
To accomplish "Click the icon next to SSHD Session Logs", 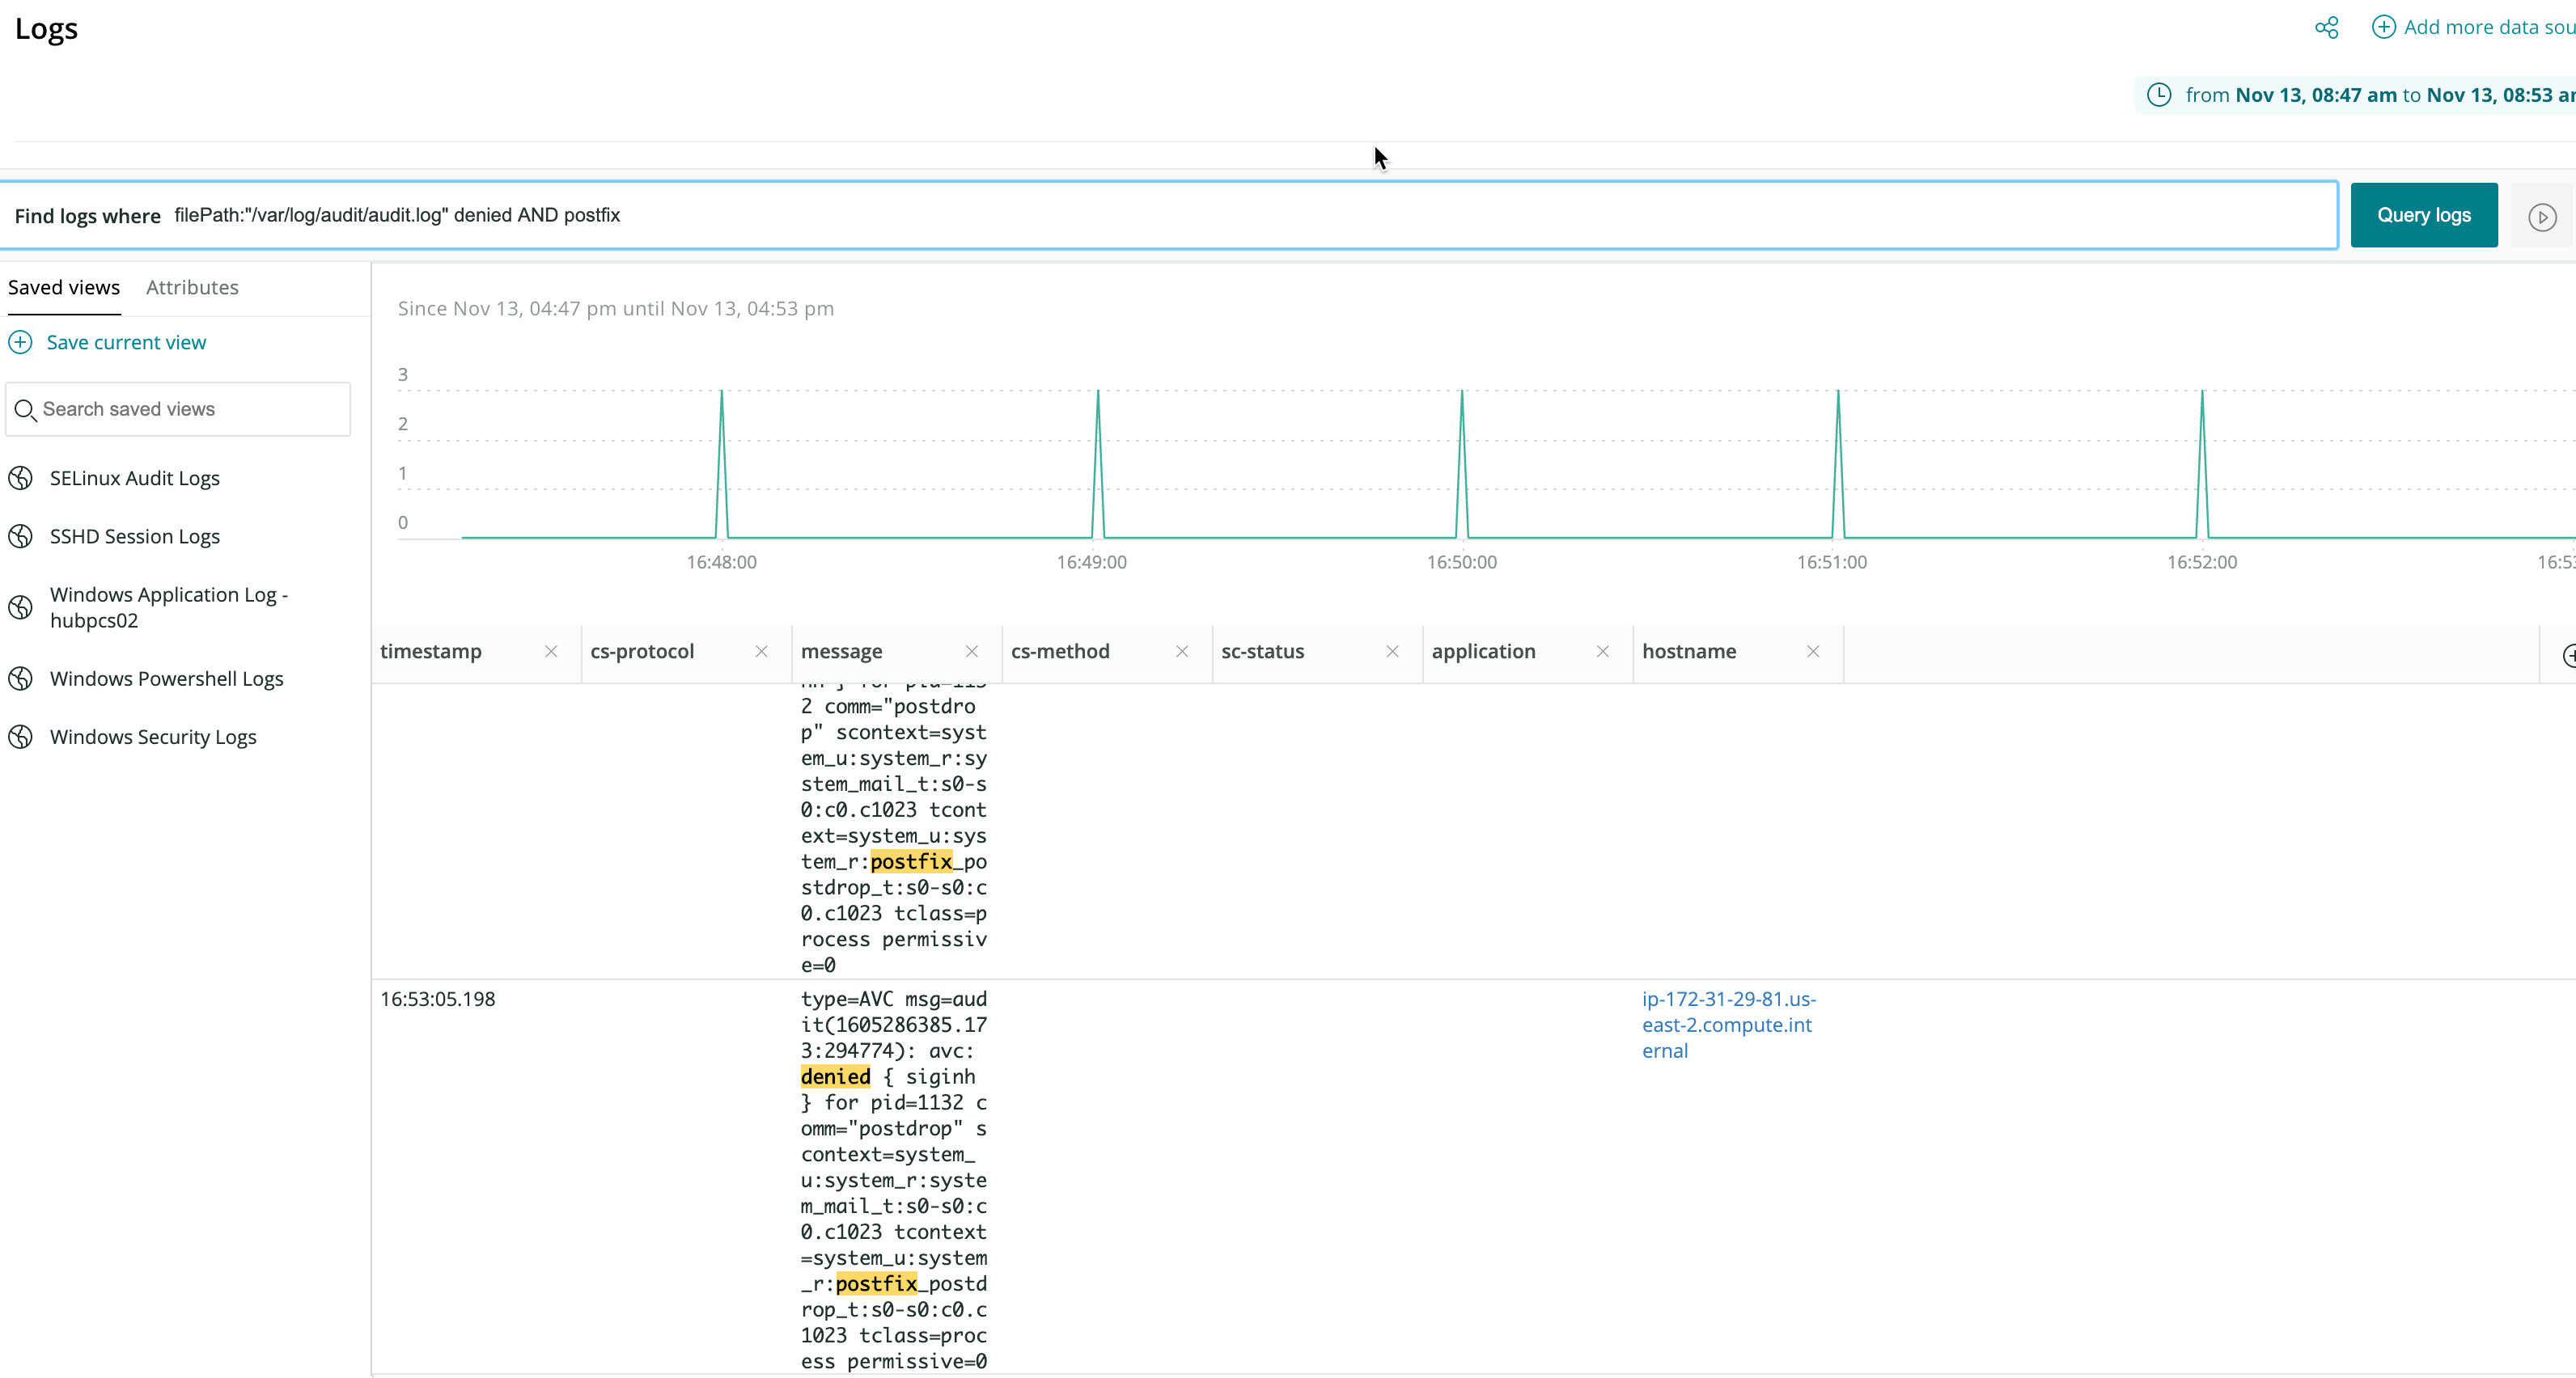I will click(x=21, y=537).
